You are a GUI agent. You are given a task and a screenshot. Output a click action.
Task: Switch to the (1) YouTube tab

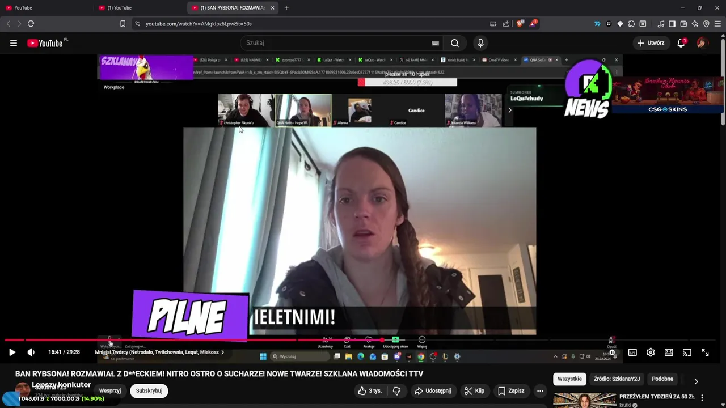[x=139, y=8]
